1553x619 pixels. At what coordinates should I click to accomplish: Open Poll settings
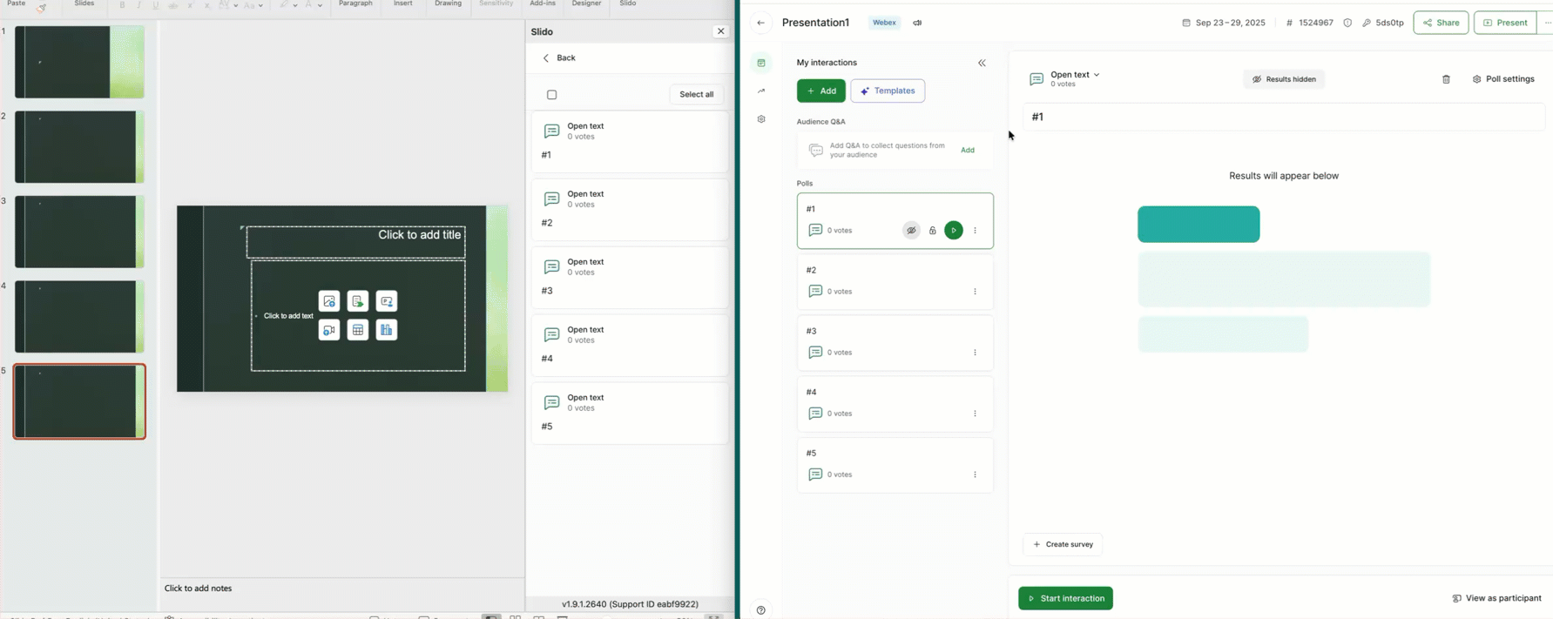point(1503,79)
